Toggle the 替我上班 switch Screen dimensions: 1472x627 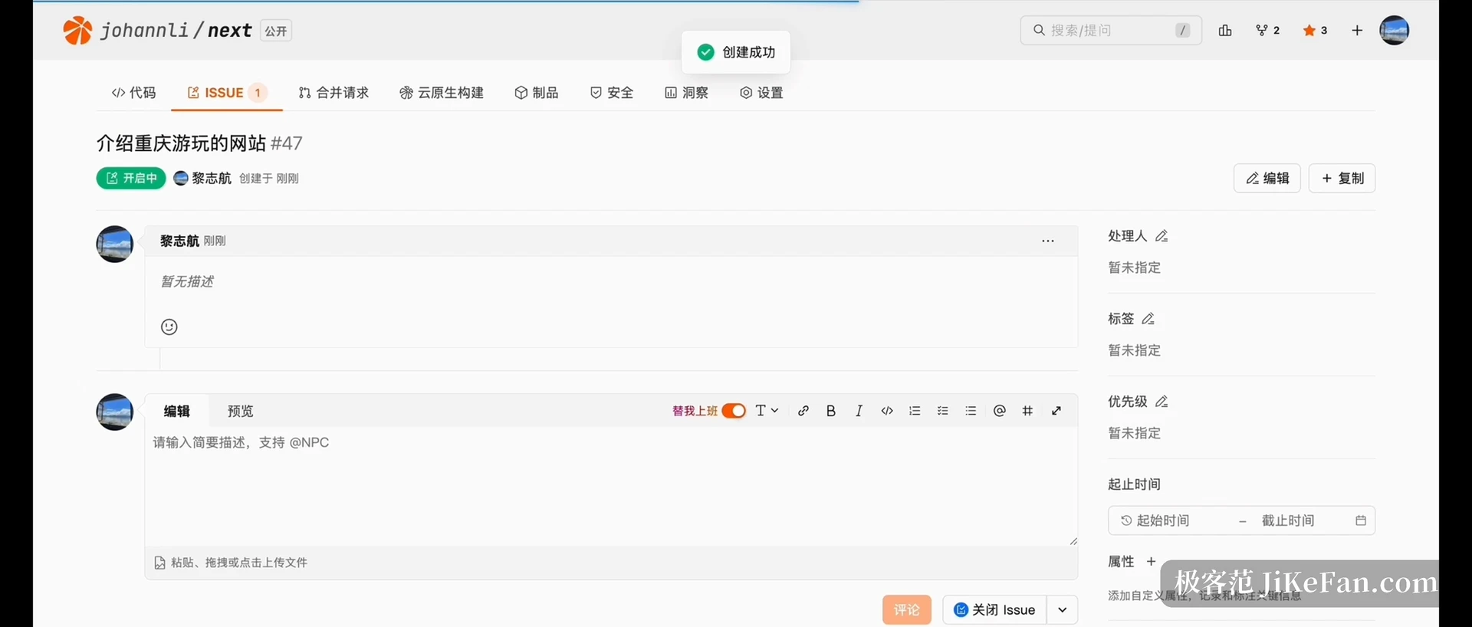pyautogui.click(x=734, y=411)
